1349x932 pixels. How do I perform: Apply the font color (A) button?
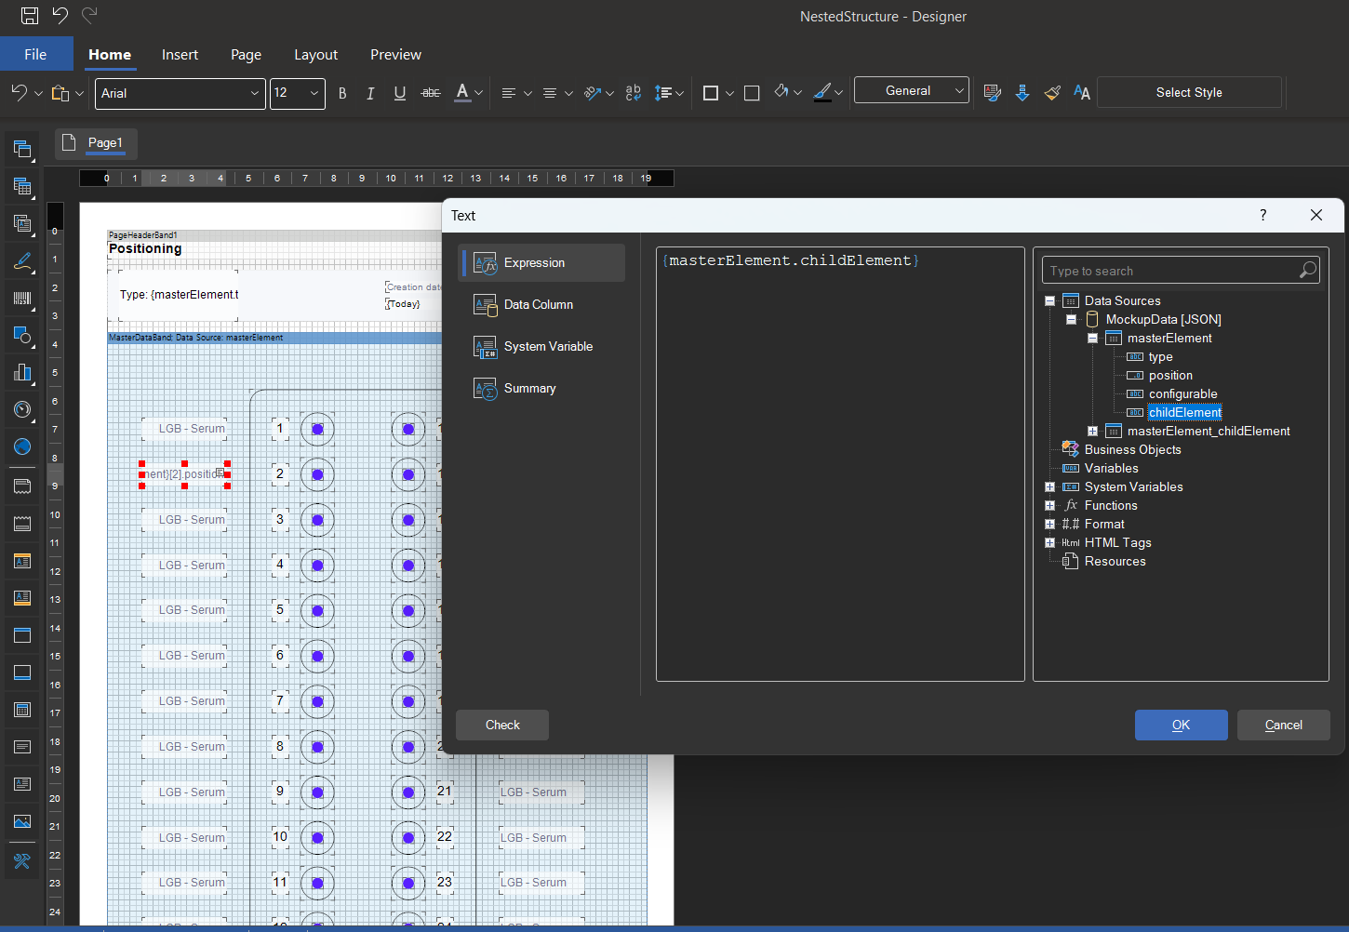point(462,93)
